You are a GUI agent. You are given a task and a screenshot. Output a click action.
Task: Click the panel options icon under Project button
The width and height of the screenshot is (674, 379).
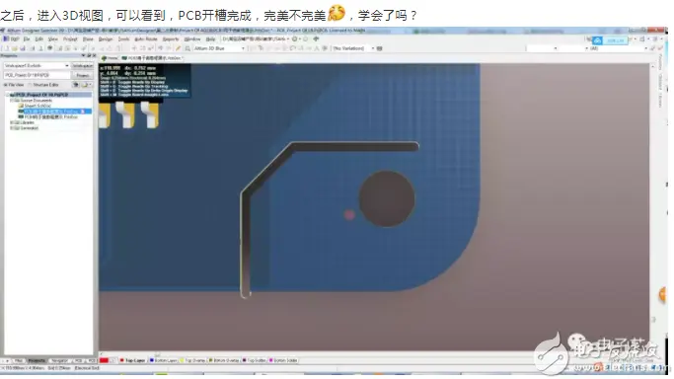pos(86,85)
